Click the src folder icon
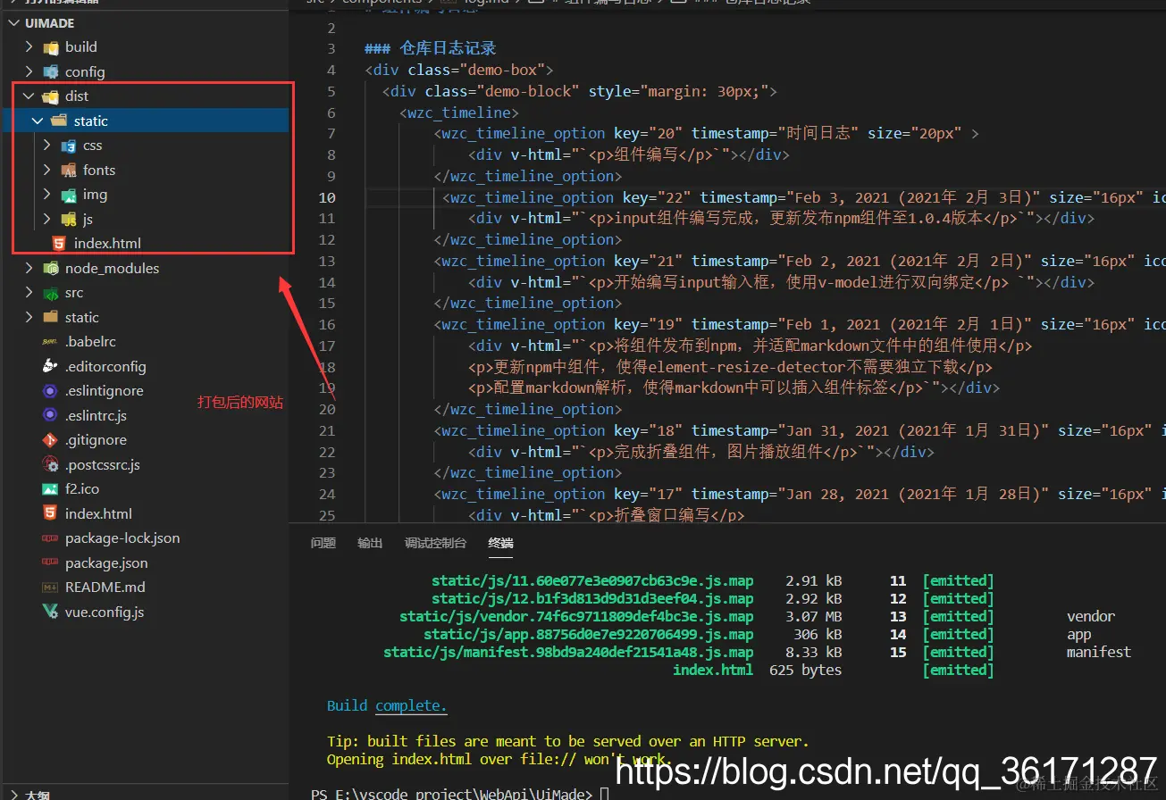The image size is (1166, 800). pyautogui.click(x=51, y=293)
